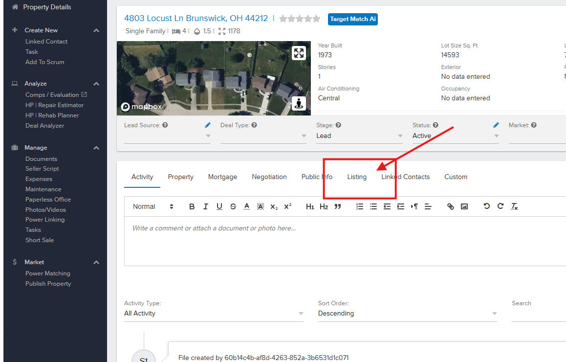Click the Target Match Ai button

pos(352,19)
